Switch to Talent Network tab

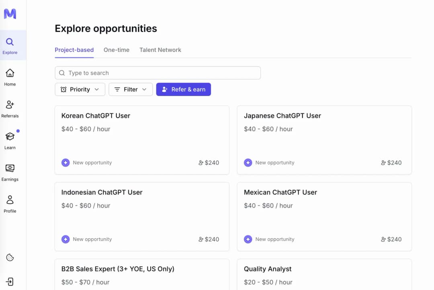[x=160, y=50]
